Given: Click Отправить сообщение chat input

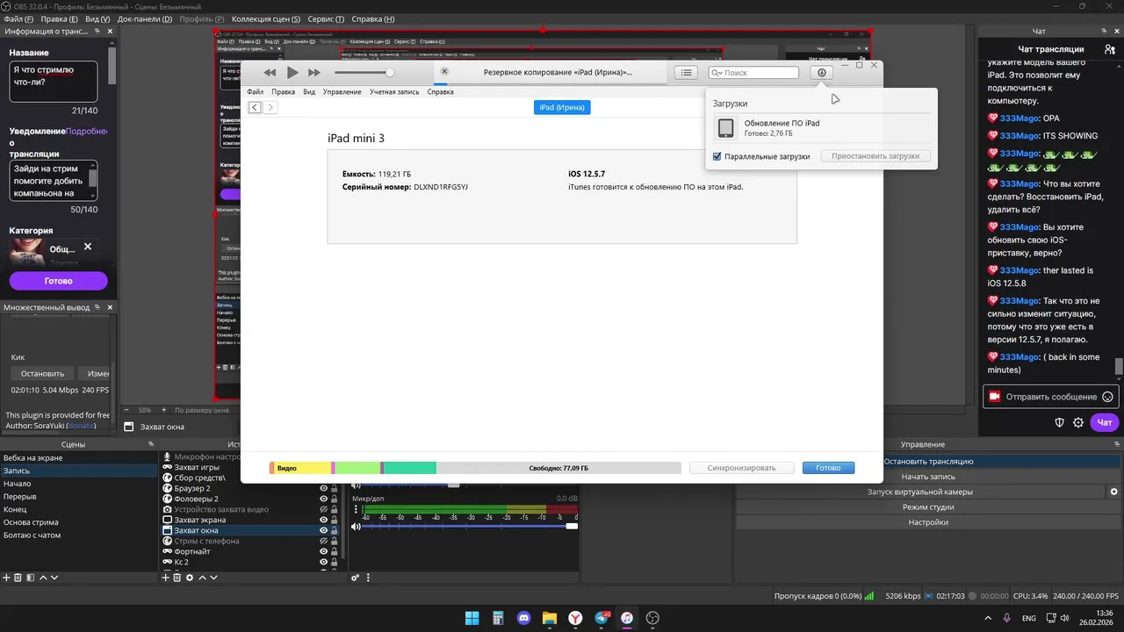Looking at the screenshot, I should [x=1050, y=397].
